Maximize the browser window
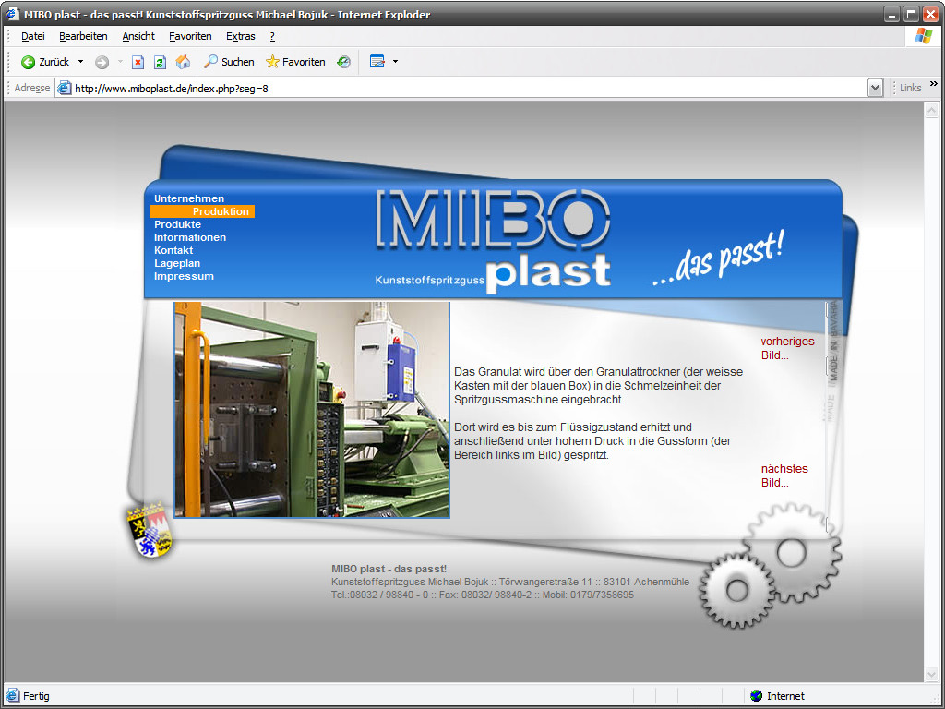The width and height of the screenshot is (945, 709). [912, 15]
